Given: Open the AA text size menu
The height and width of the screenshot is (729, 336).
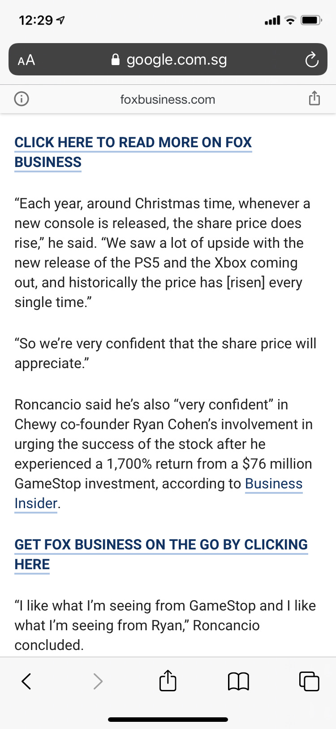Looking at the screenshot, I should (x=26, y=60).
